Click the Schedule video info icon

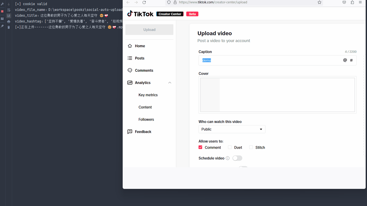tap(228, 158)
